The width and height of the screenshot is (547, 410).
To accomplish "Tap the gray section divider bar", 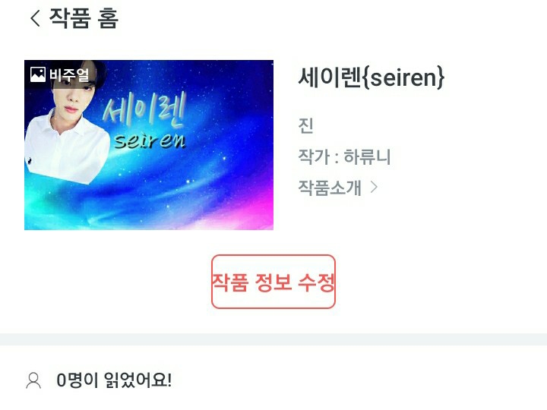I will coord(273,339).
